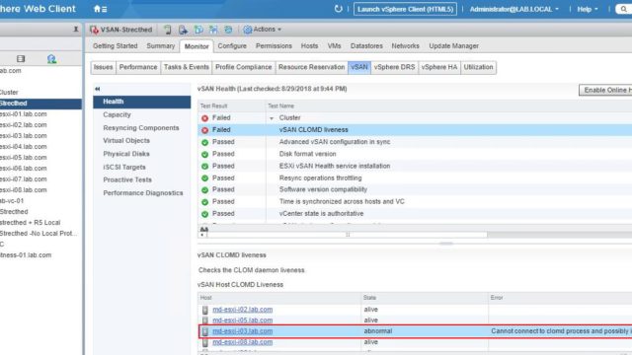This screenshot has height=355, width=632.
Task: Click Launch vSphere Client (HTML5) button
Action: tap(405, 9)
